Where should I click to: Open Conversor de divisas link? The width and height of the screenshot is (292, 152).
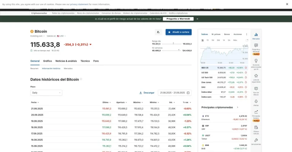pyautogui.click(x=111, y=13)
